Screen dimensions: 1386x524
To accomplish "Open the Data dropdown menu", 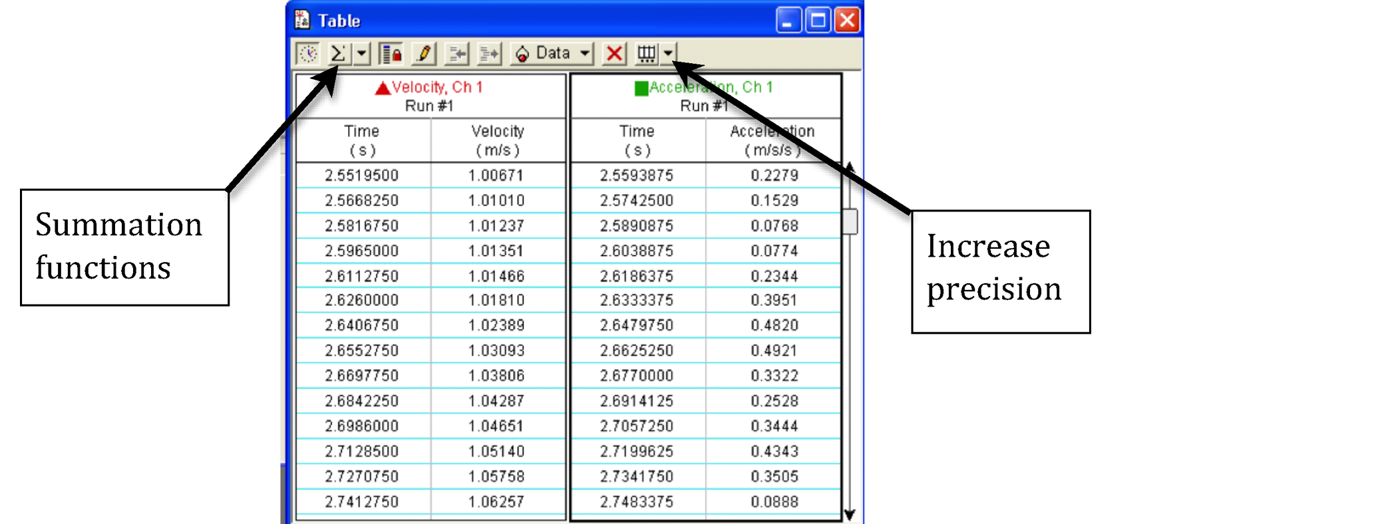I will pos(552,54).
